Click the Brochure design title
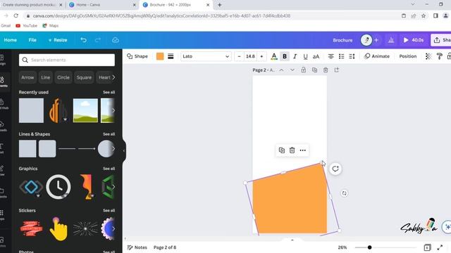 pos(342,40)
